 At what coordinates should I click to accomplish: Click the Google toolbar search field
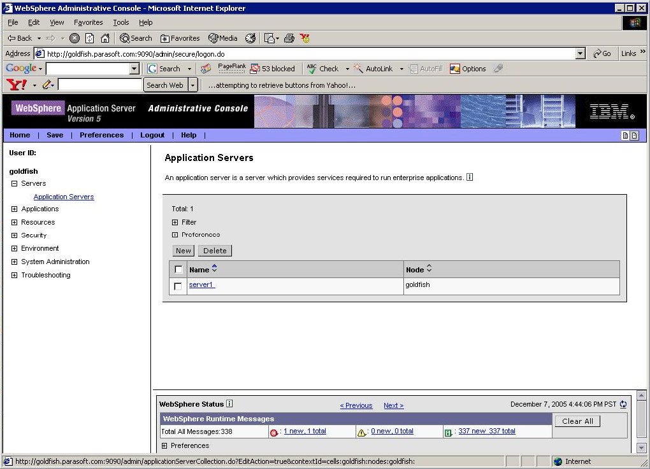coord(88,68)
